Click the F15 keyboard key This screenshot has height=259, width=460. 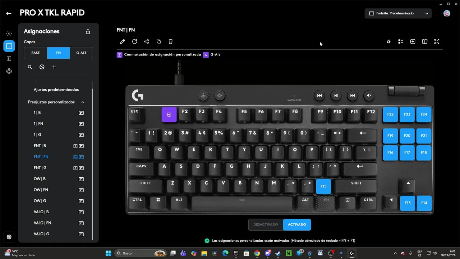(323, 186)
